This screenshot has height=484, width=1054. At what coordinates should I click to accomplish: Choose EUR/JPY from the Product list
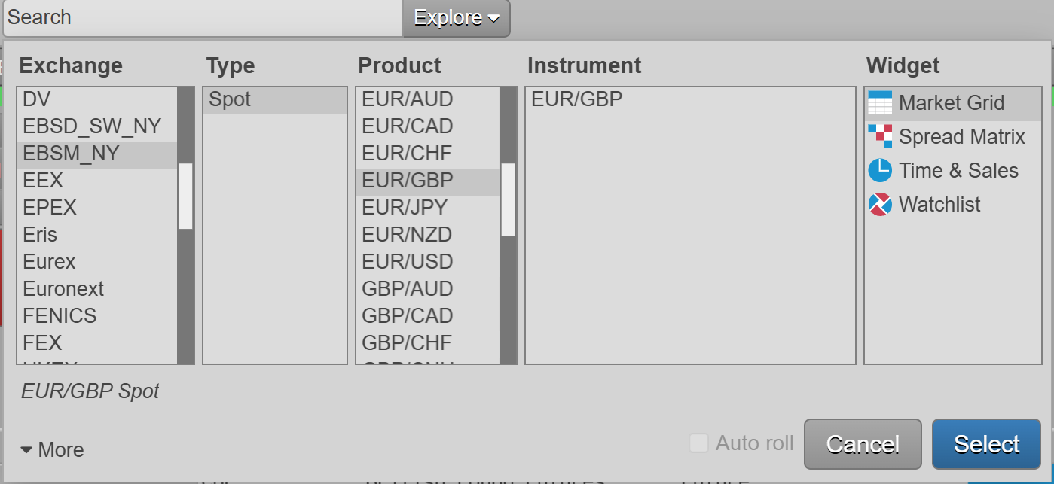point(405,208)
